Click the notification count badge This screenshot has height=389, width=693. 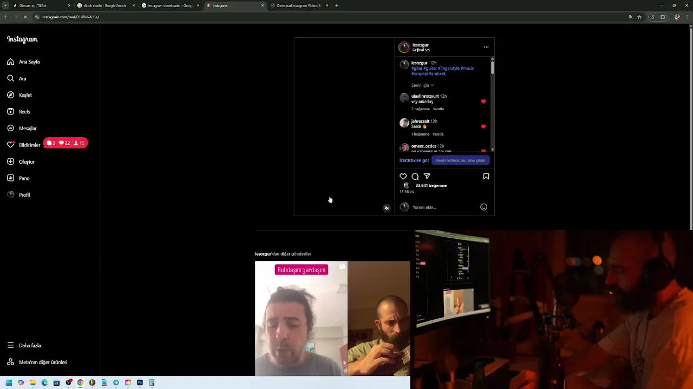click(66, 143)
